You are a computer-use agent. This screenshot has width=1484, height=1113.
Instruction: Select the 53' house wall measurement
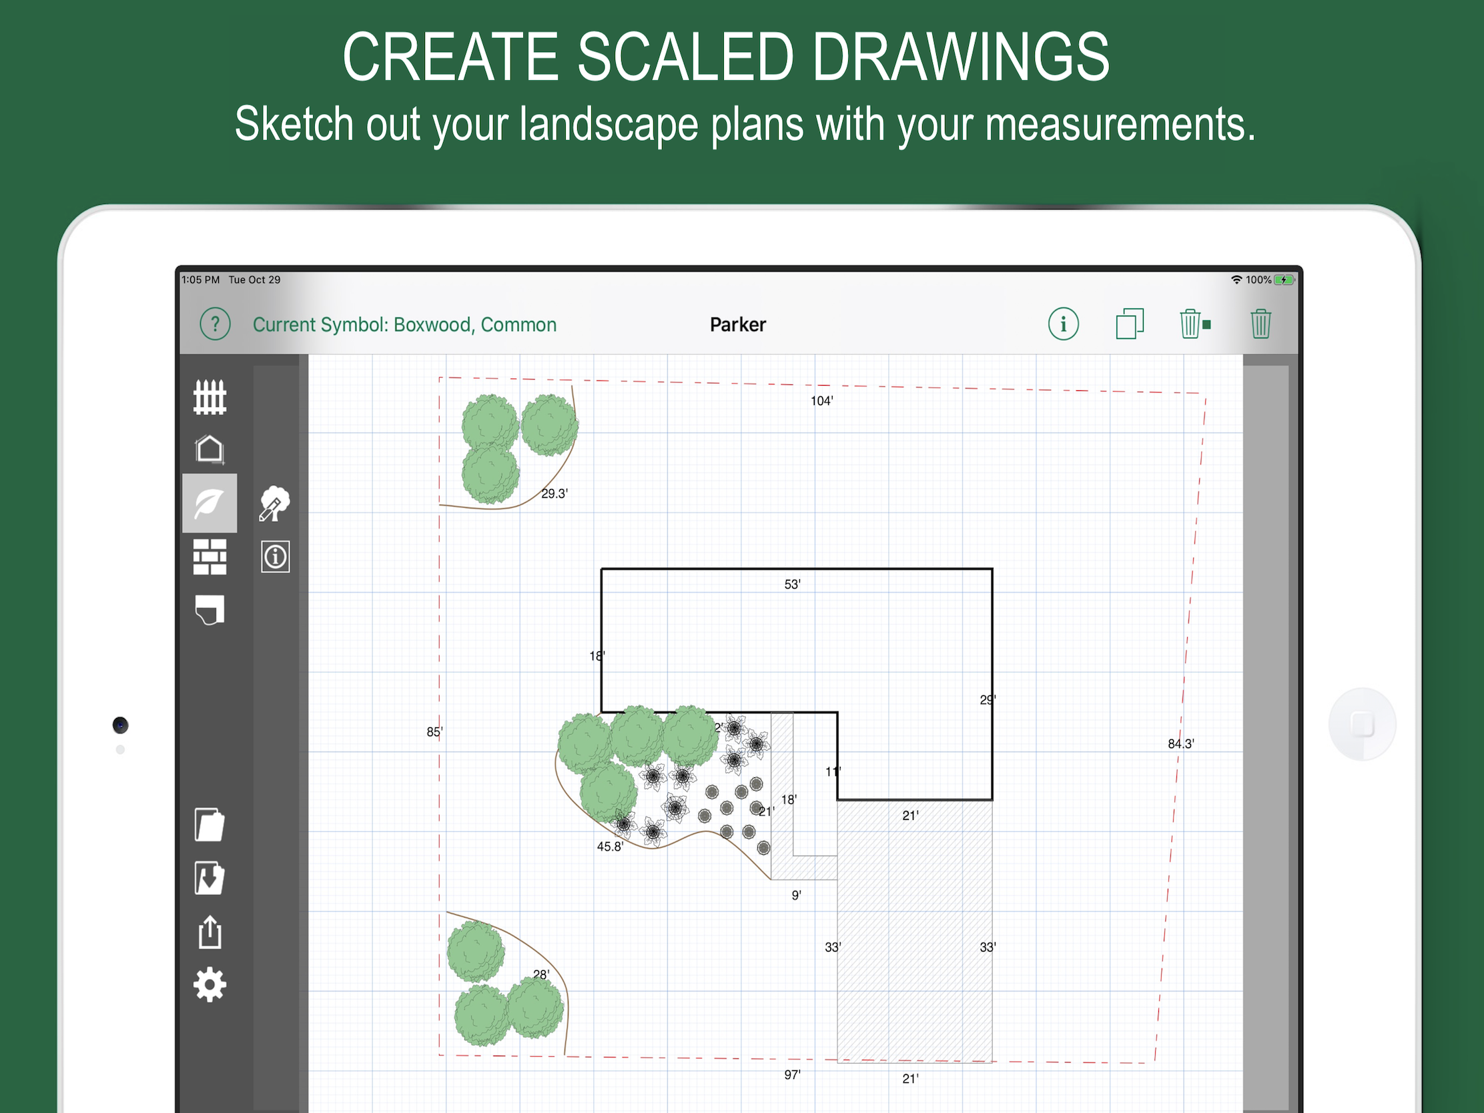pos(792,585)
